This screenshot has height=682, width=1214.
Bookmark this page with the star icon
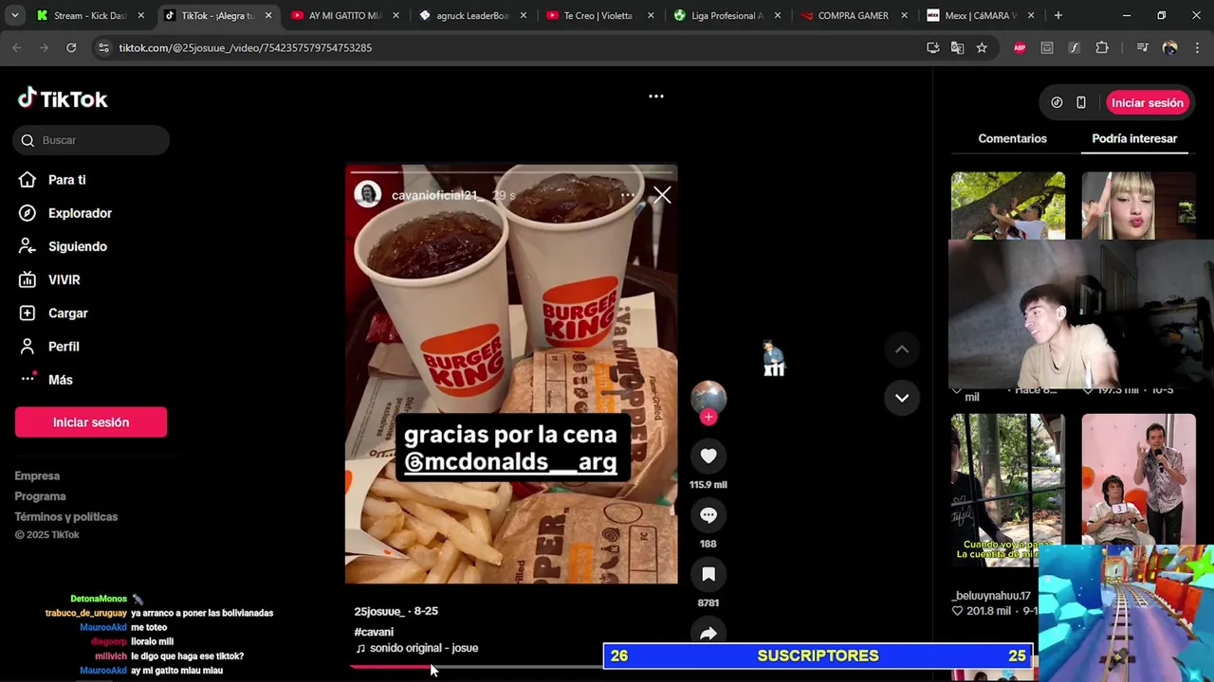(x=982, y=47)
